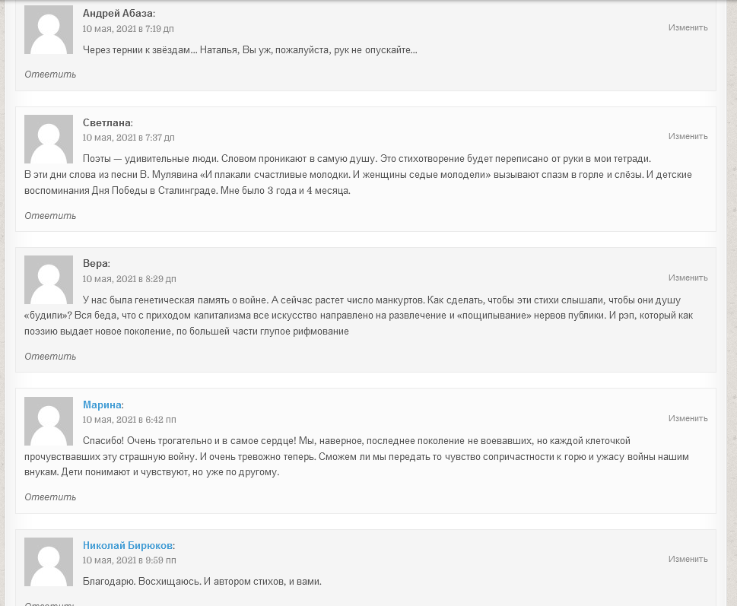Edit Андрей Абаза's comment via Изменить

coord(688,27)
